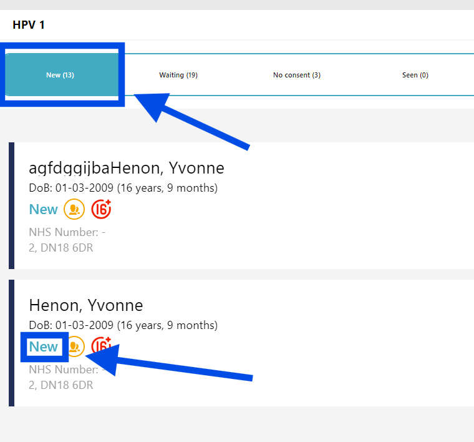Open patient agfdggijbaHenon, Yvonne
The image size is (474, 442).
(x=127, y=168)
